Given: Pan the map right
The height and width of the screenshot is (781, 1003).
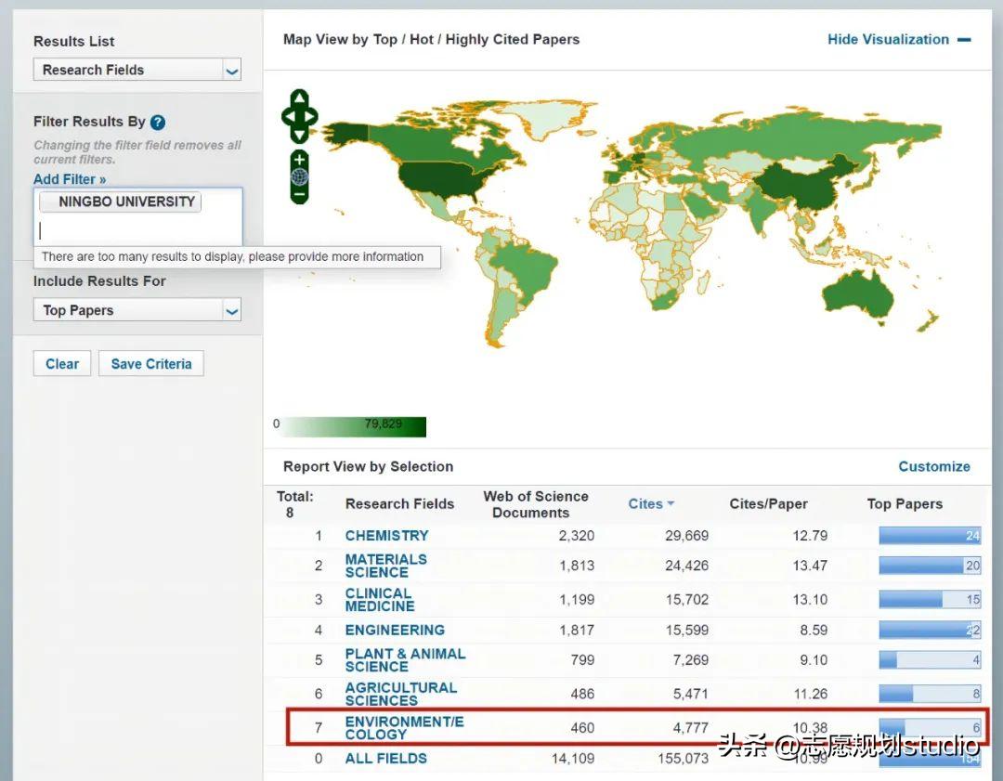Looking at the screenshot, I should pyautogui.click(x=311, y=117).
